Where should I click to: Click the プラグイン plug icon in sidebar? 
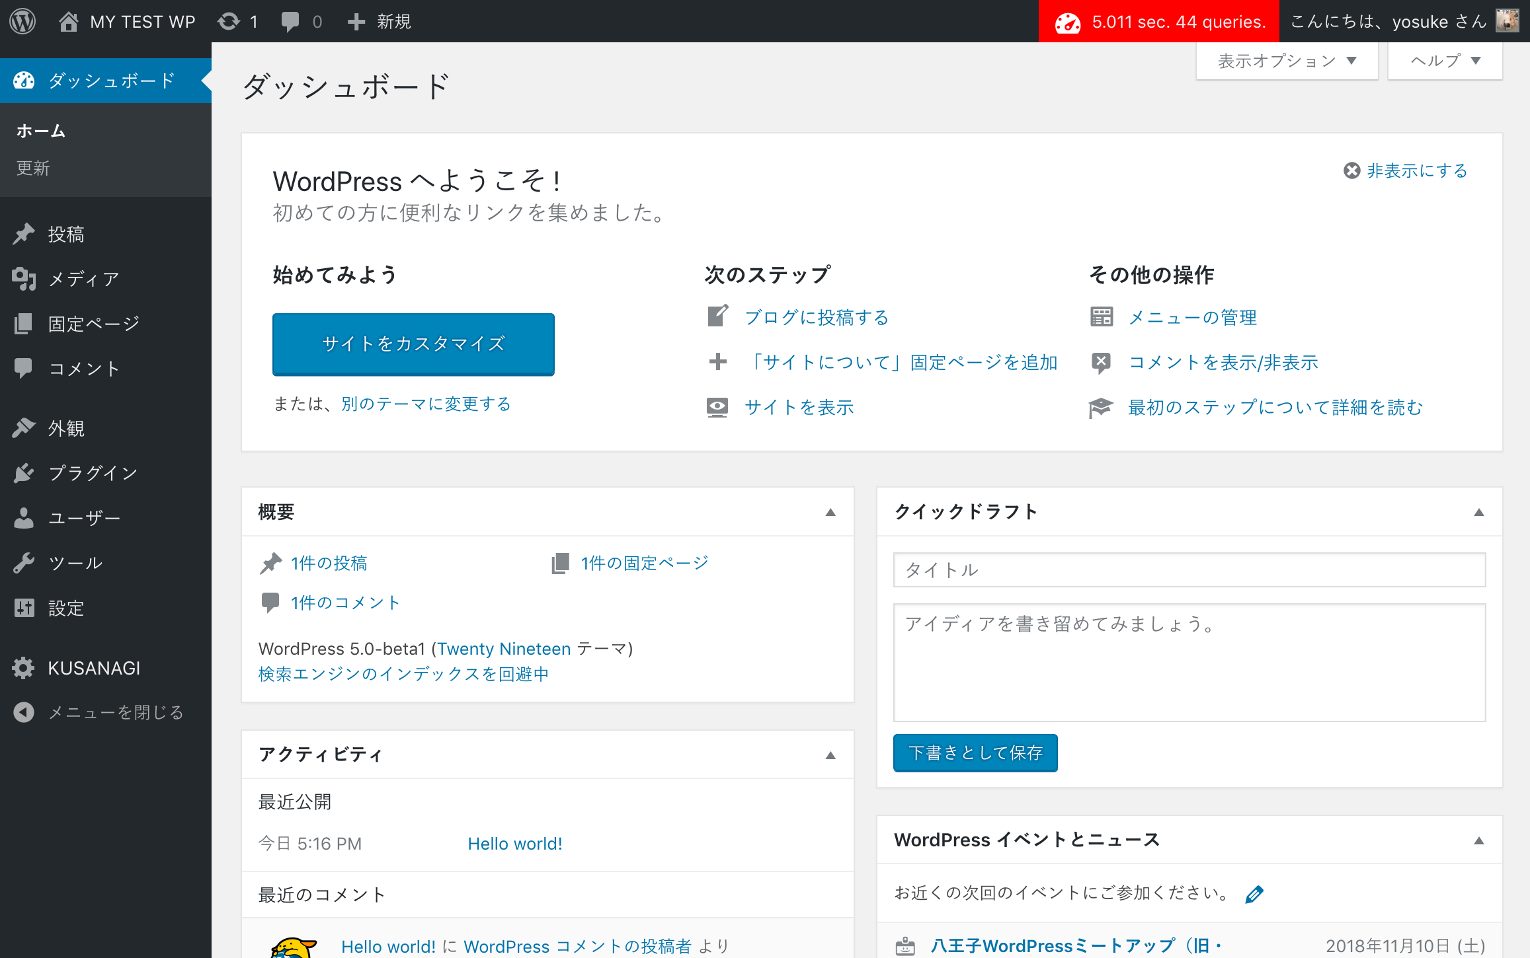tap(24, 473)
